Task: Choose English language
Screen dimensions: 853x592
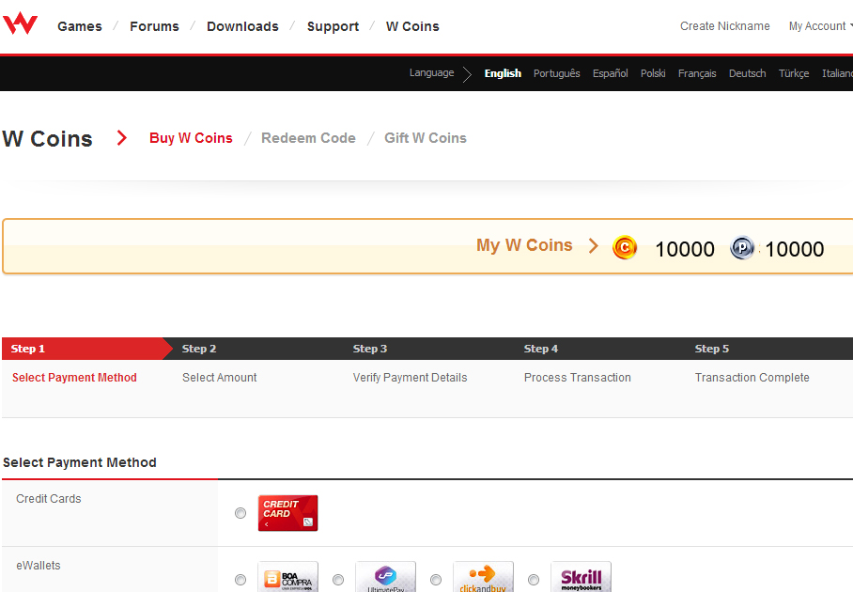Action: click(503, 73)
